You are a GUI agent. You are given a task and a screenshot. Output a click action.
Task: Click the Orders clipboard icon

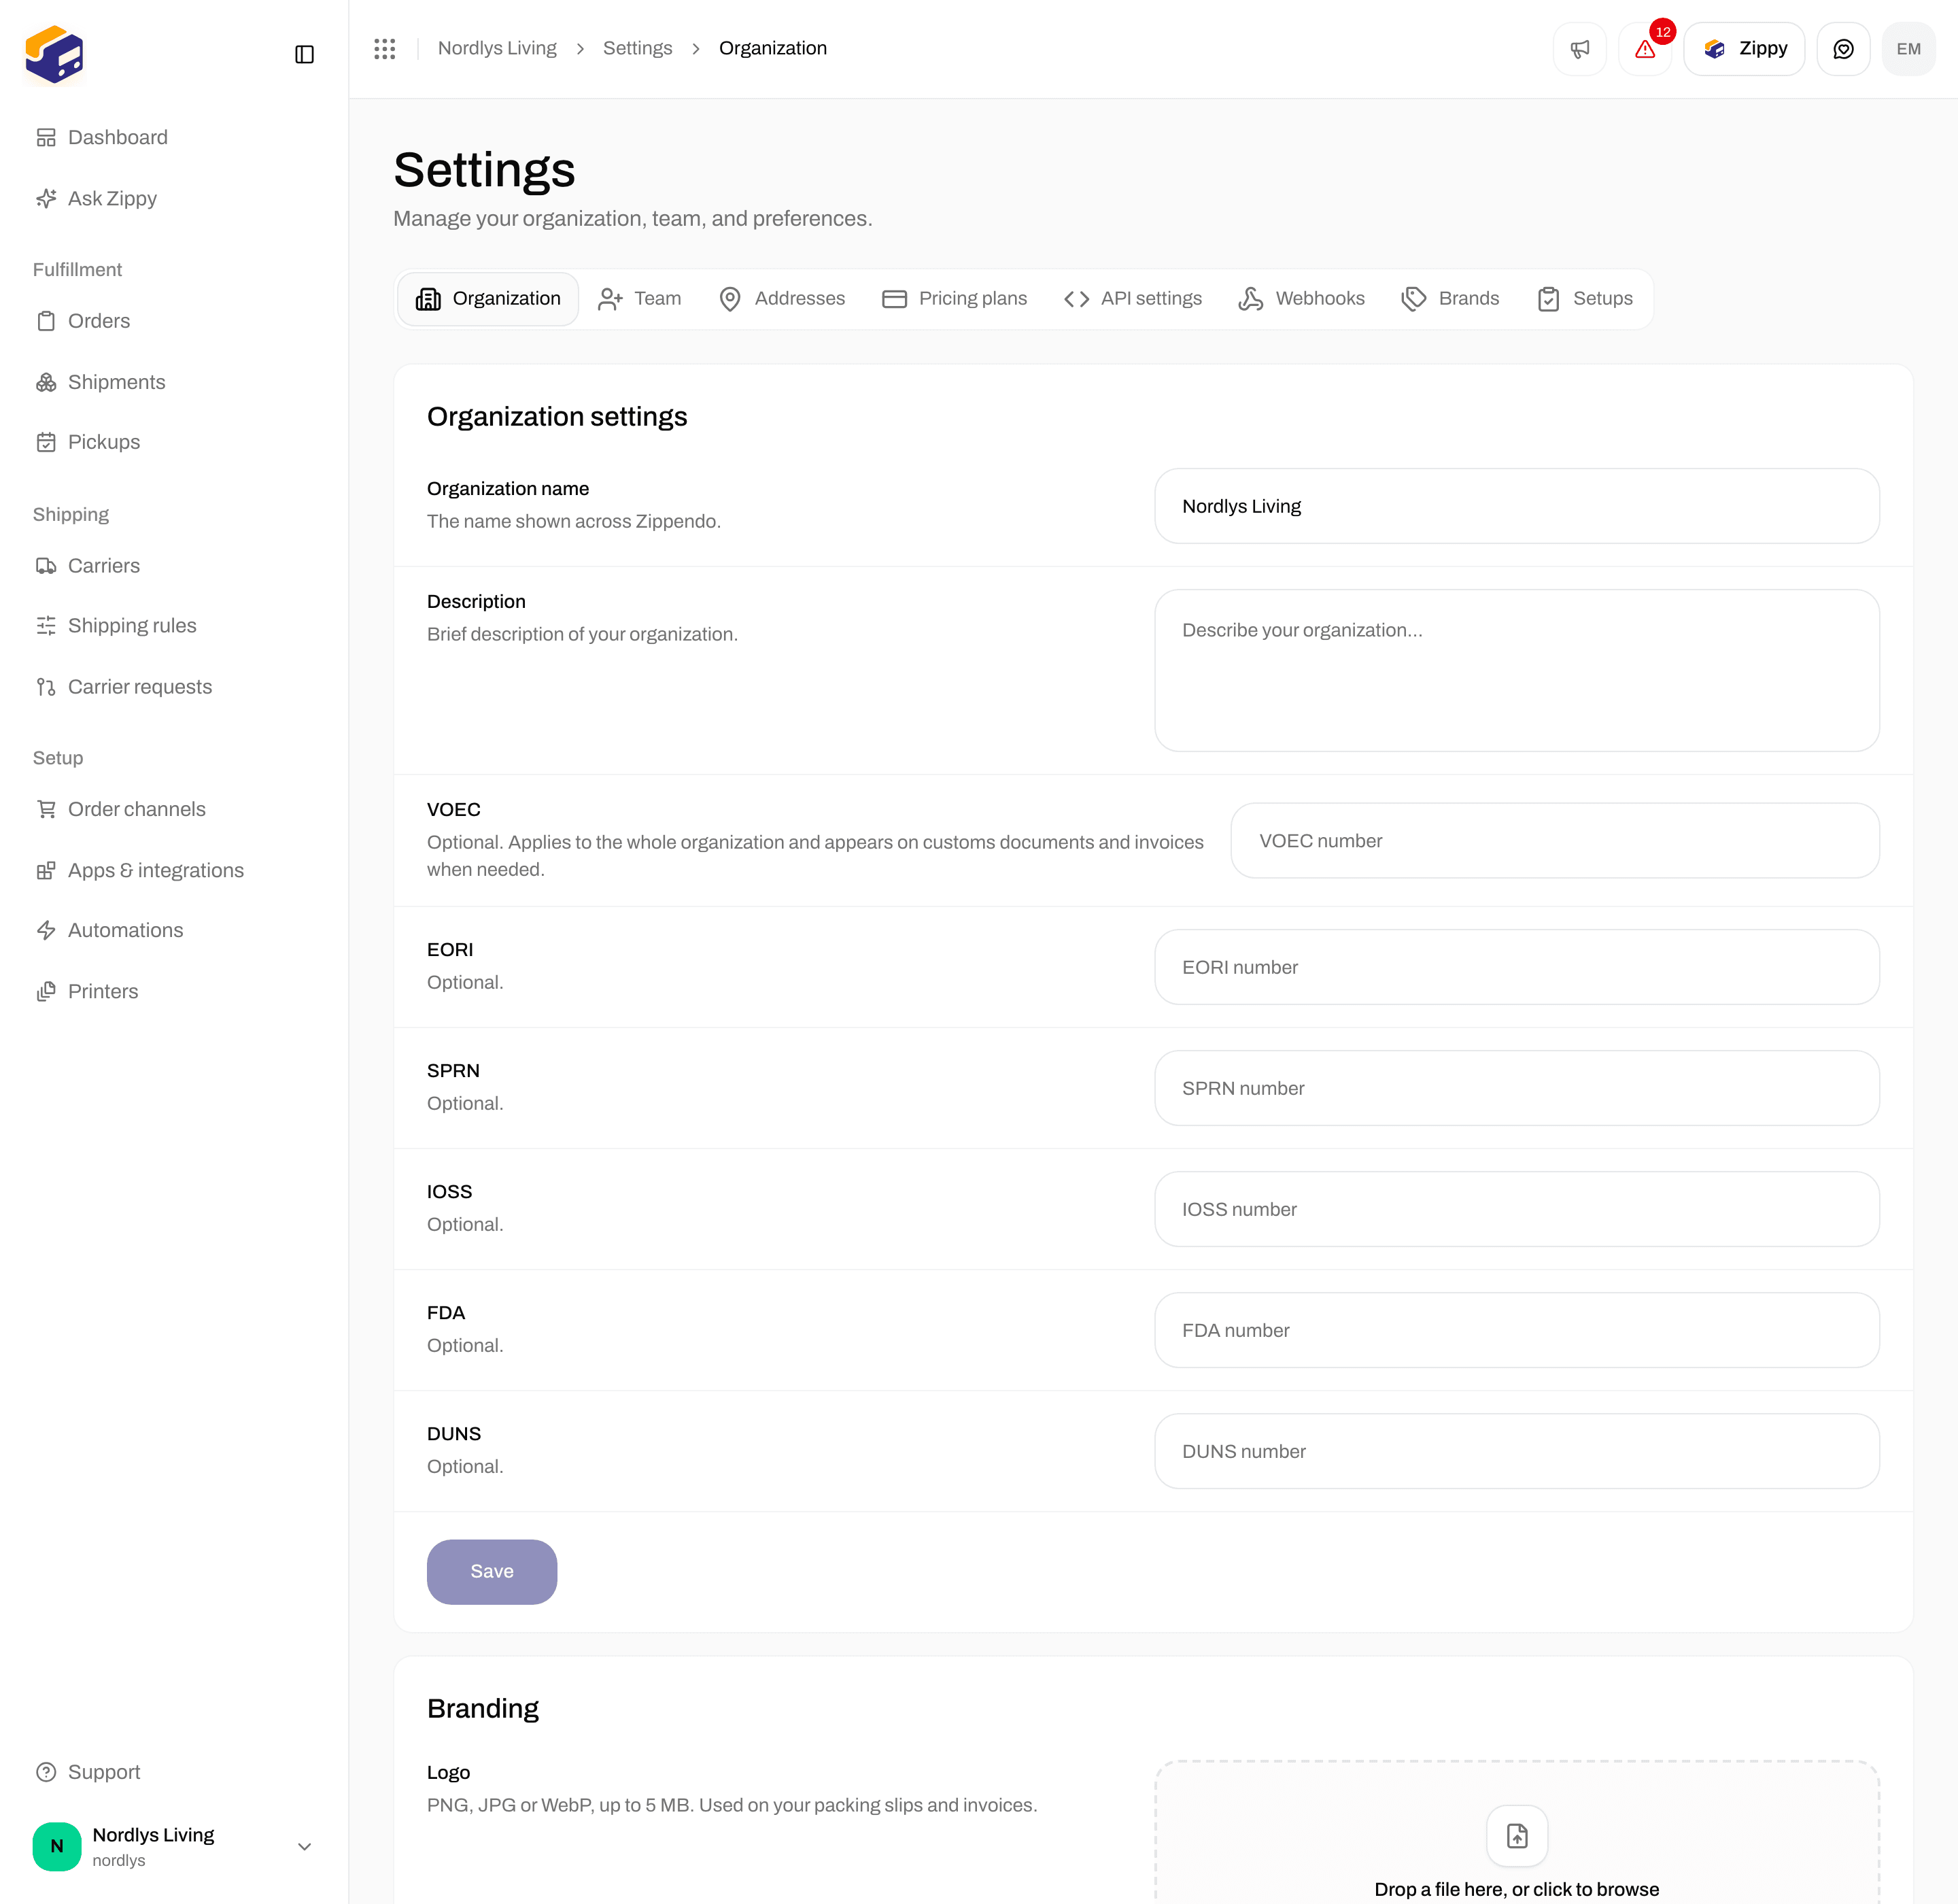pyautogui.click(x=46, y=321)
